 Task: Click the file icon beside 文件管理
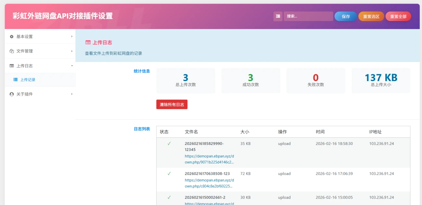[x=12, y=51]
